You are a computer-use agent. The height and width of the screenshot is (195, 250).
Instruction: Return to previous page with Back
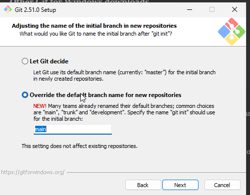tap(143, 185)
